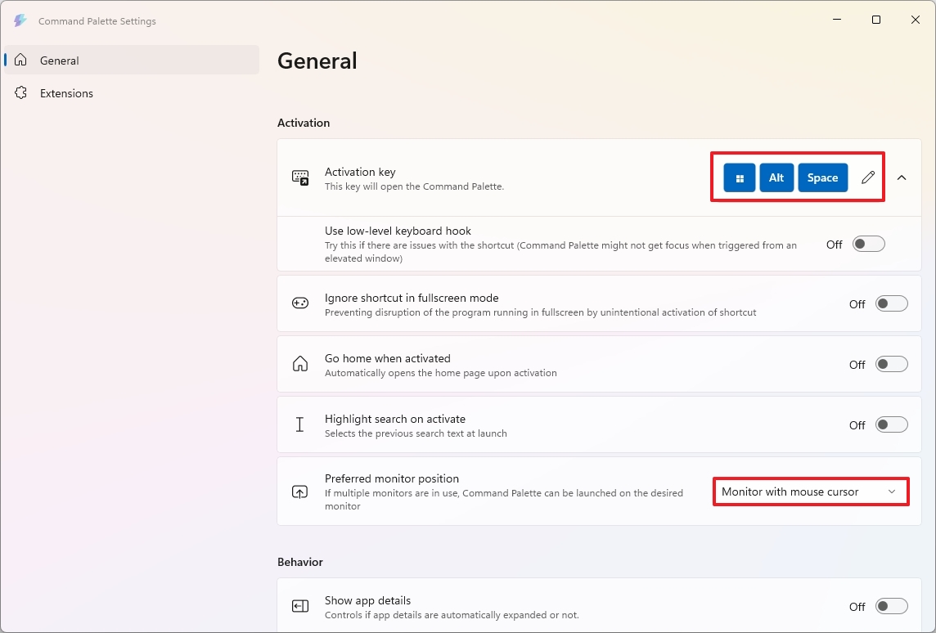Click the home icon next to Go home setting

point(299,364)
